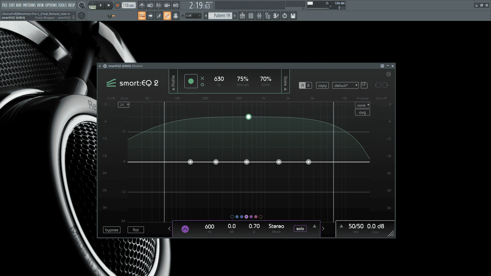The image size is (491, 276).
Task: Open the Playlist view icon
Action: click(x=242, y=16)
